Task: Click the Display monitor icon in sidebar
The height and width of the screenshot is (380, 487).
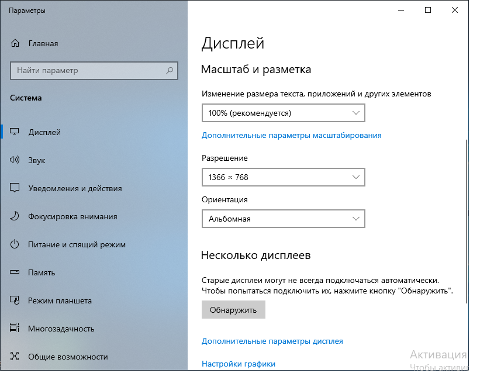Action: click(x=14, y=132)
